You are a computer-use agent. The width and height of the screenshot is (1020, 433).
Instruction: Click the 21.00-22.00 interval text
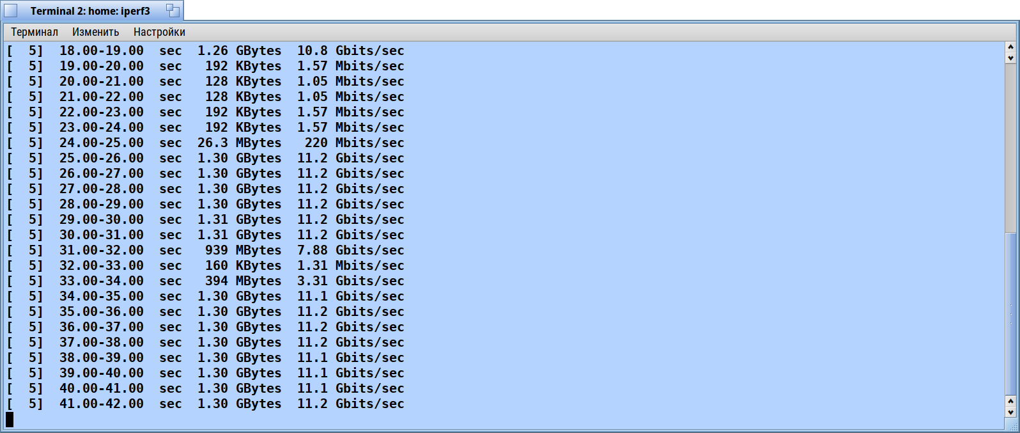click(102, 97)
